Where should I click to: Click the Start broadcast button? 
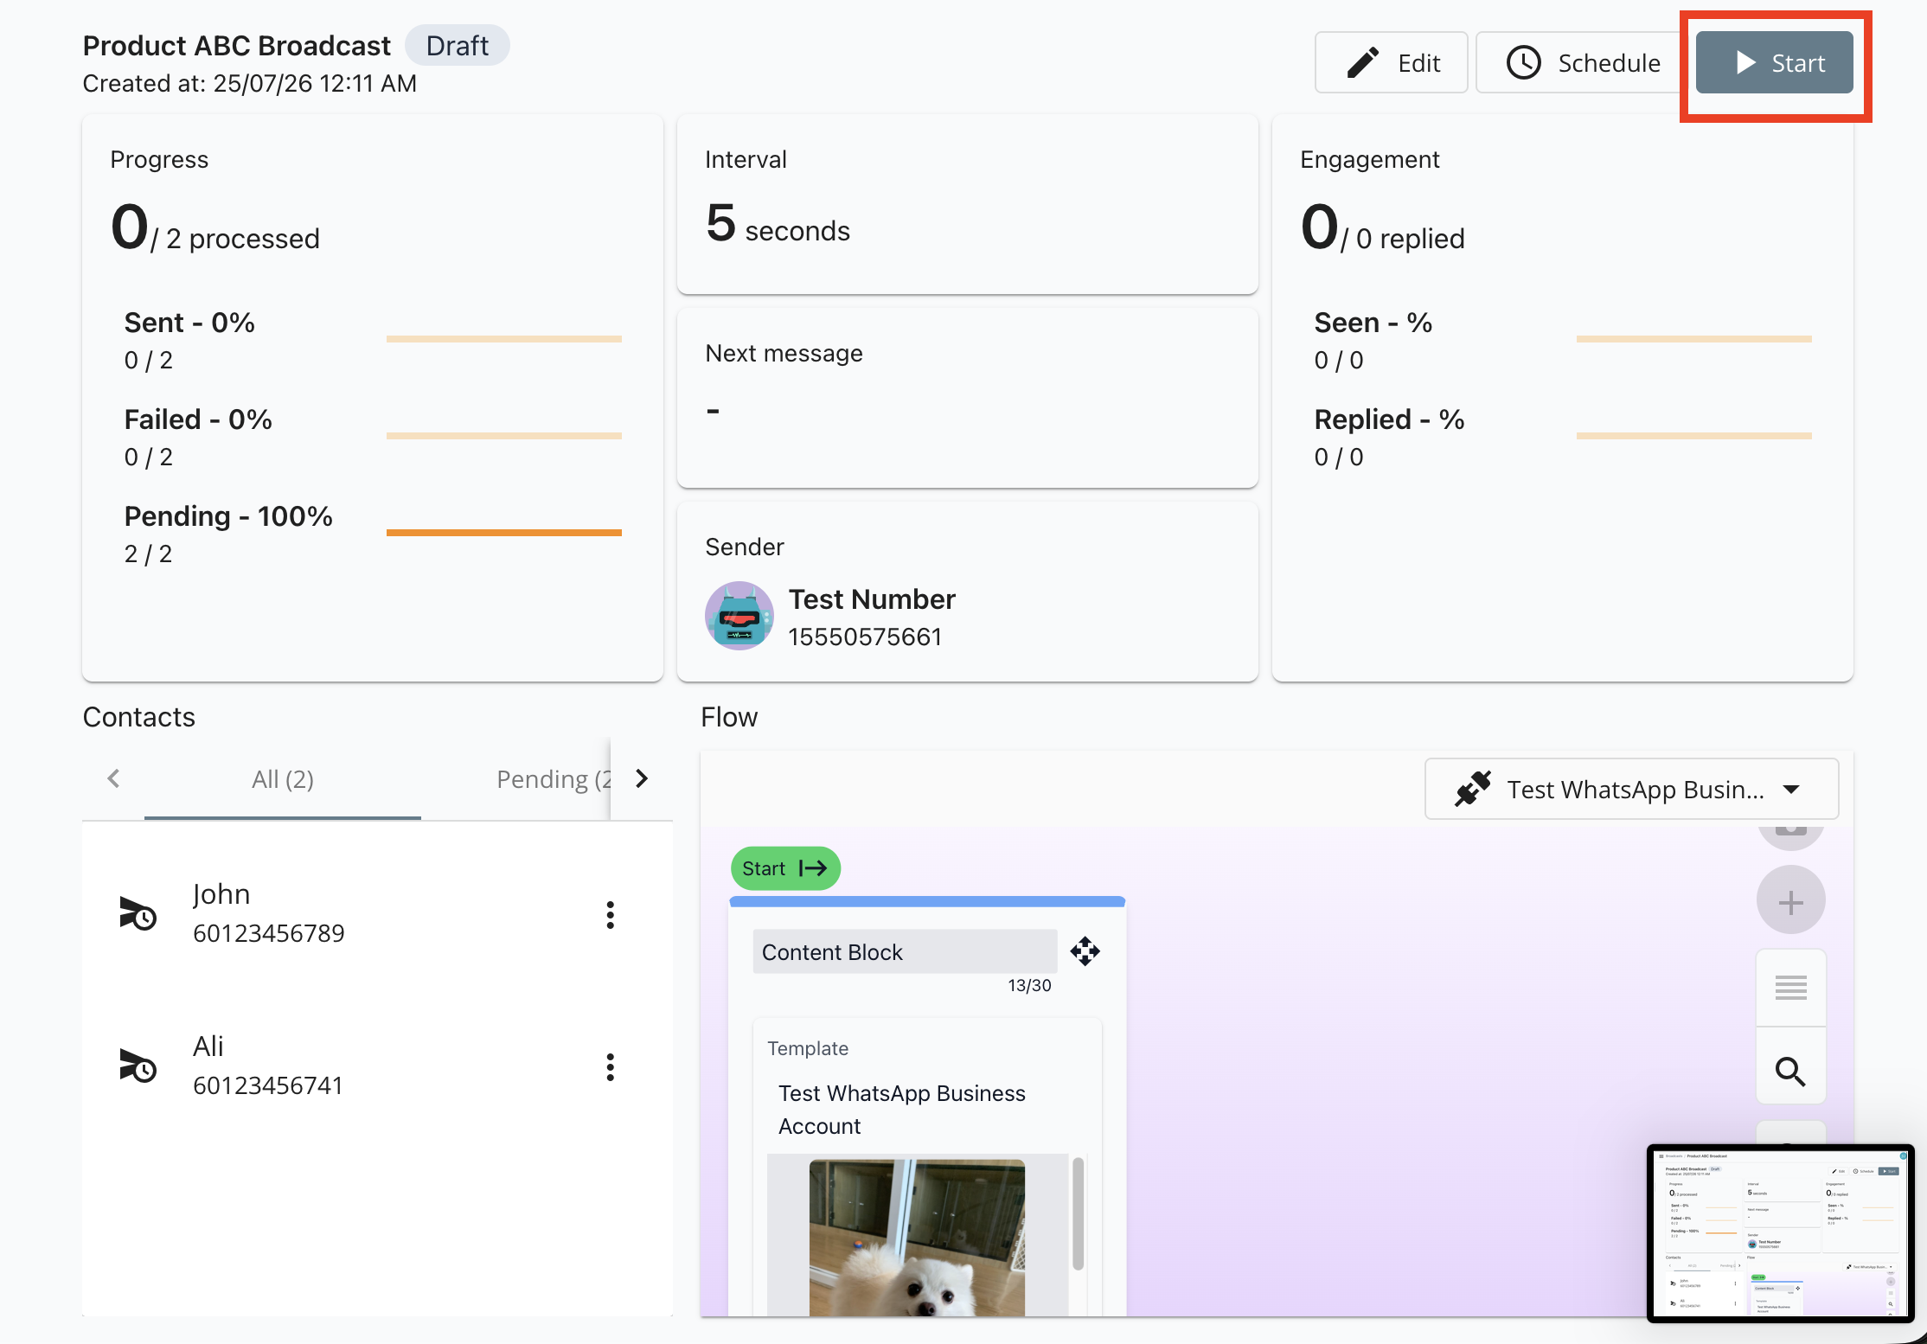point(1774,62)
